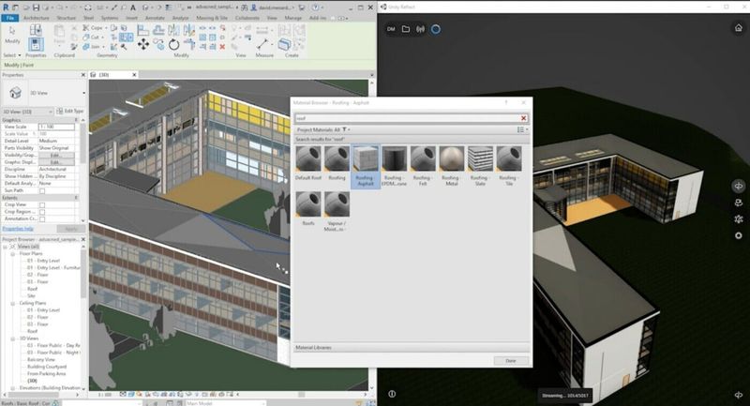Open the Manage ribbon tab
The width and height of the screenshot is (750, 406).
293,18
